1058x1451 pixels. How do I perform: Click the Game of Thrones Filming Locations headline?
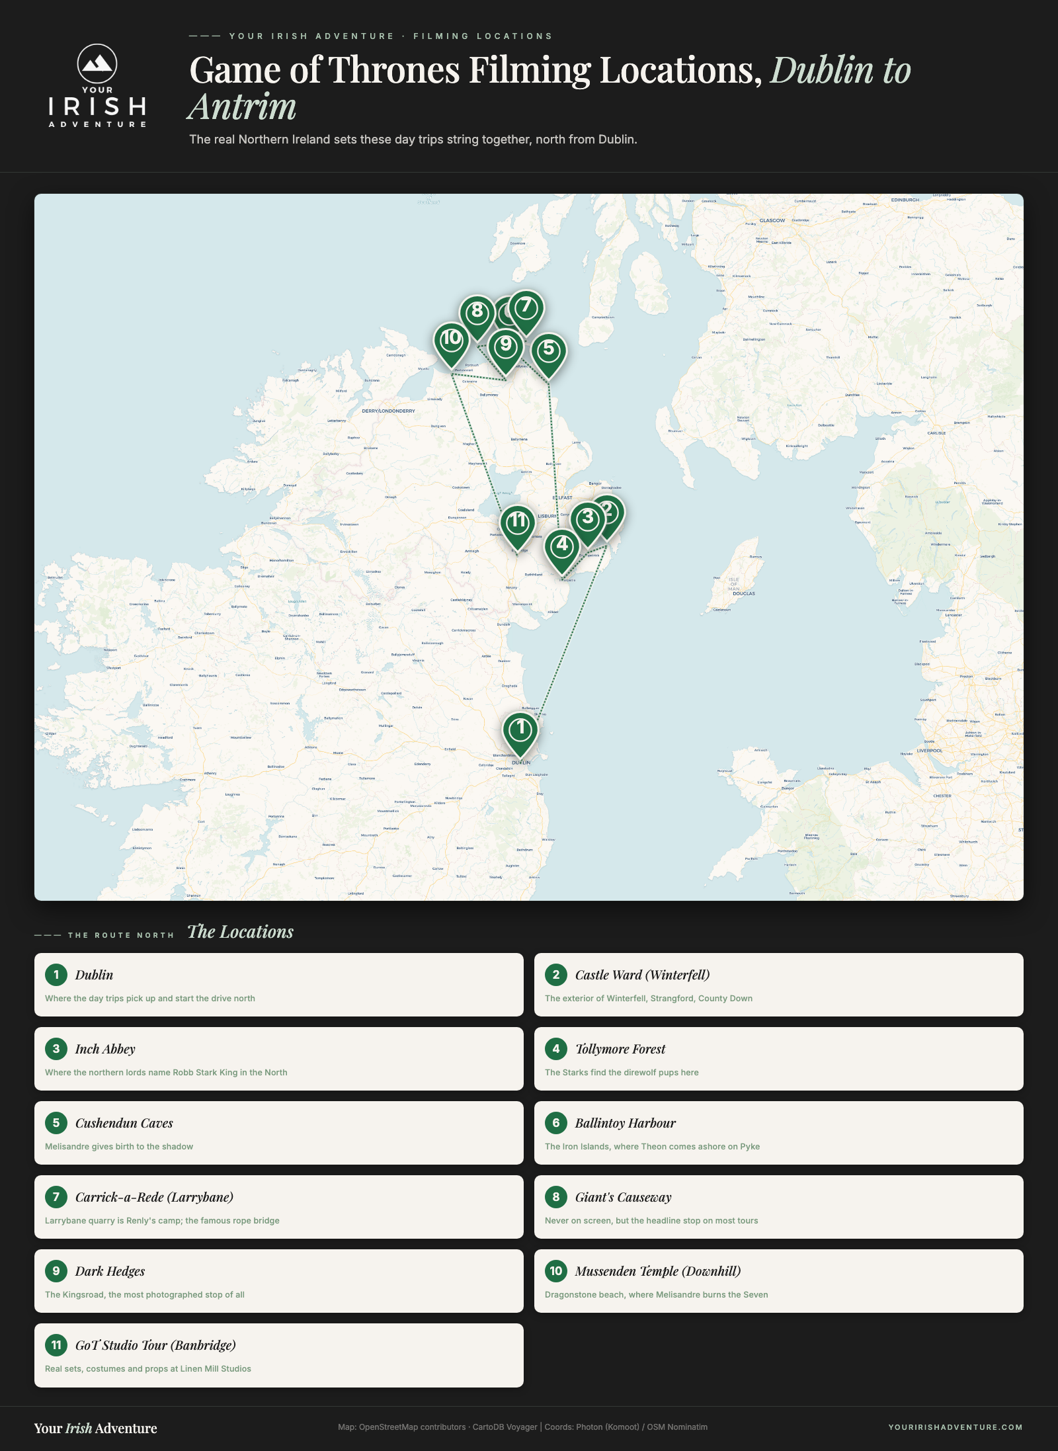(550, 87)
